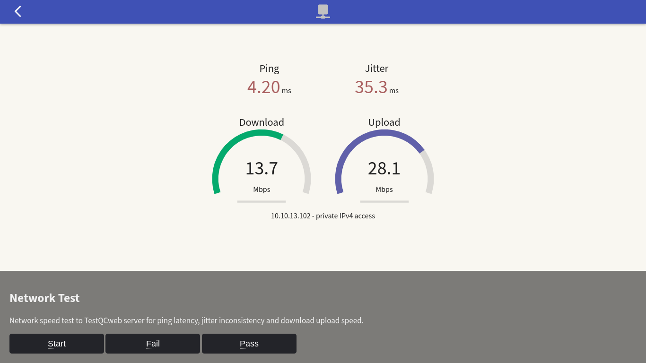Click the network computer icon in header
This screenshot has width=646, height=363.
tap(323, 11)
